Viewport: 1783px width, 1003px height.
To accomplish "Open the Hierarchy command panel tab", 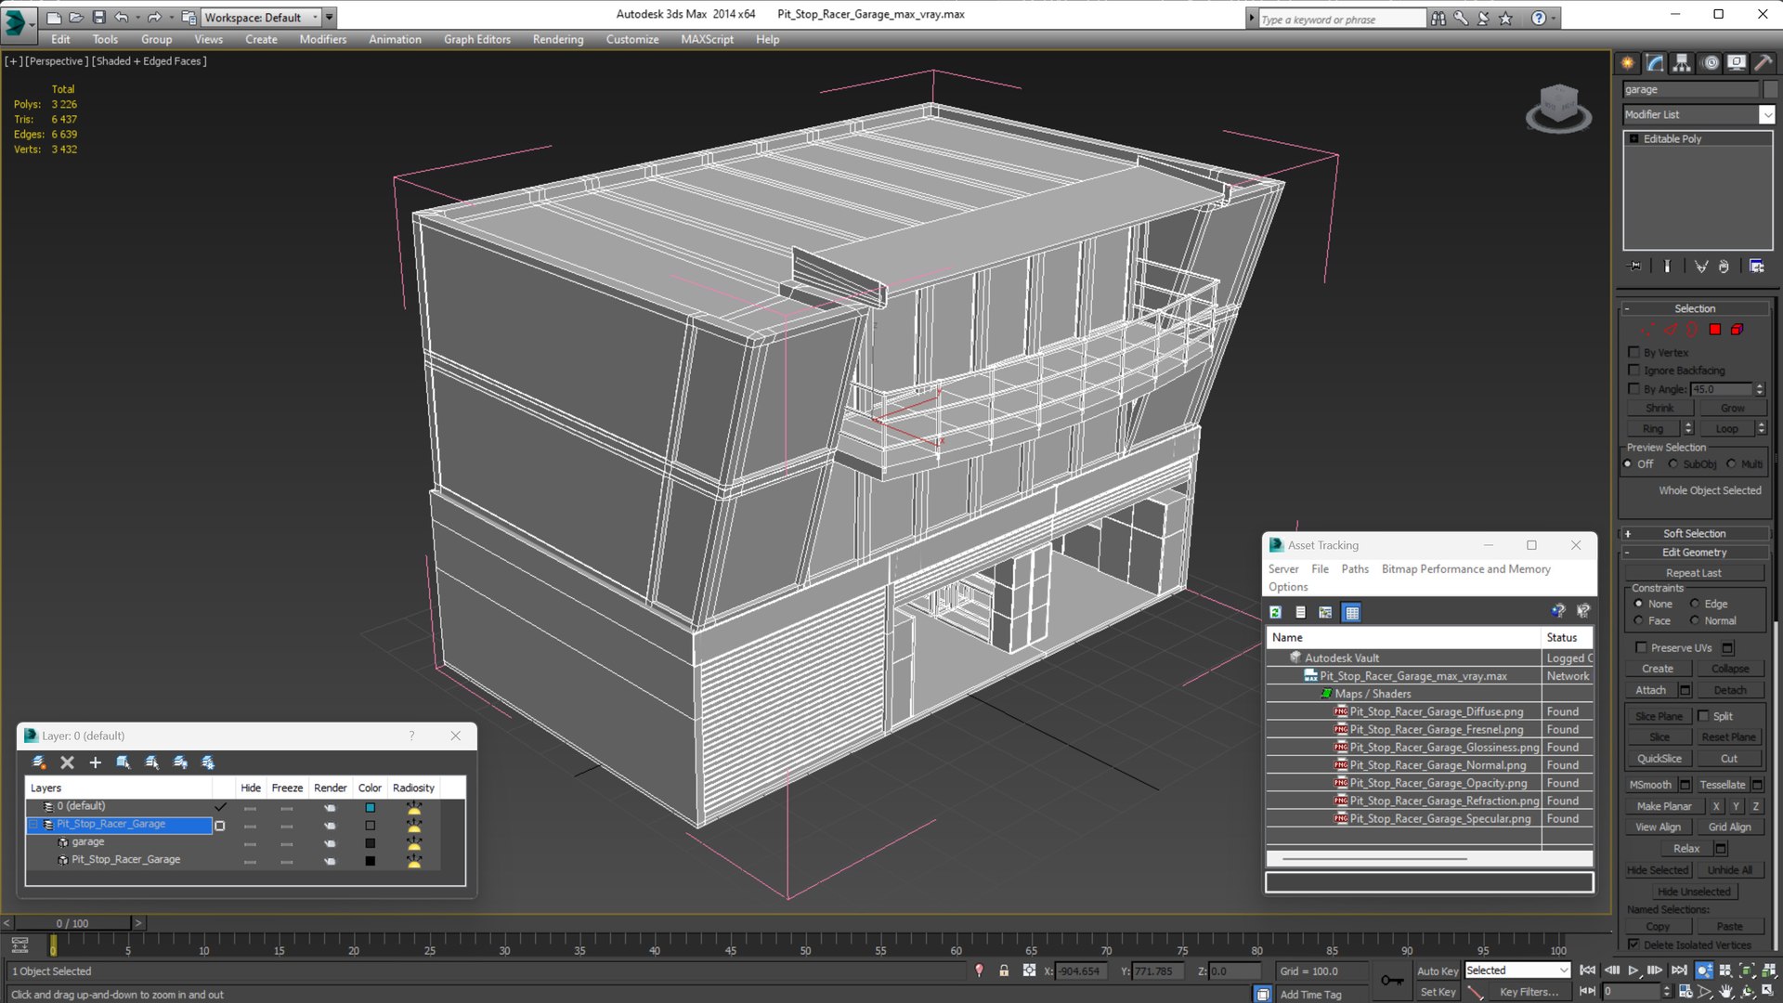I will pyautogui.click(x=1682, y=63).
